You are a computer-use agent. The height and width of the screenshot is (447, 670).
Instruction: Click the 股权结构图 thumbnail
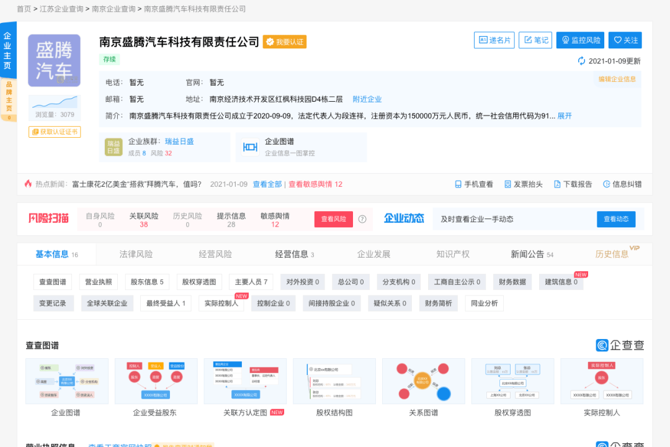(x=334, y=381)
